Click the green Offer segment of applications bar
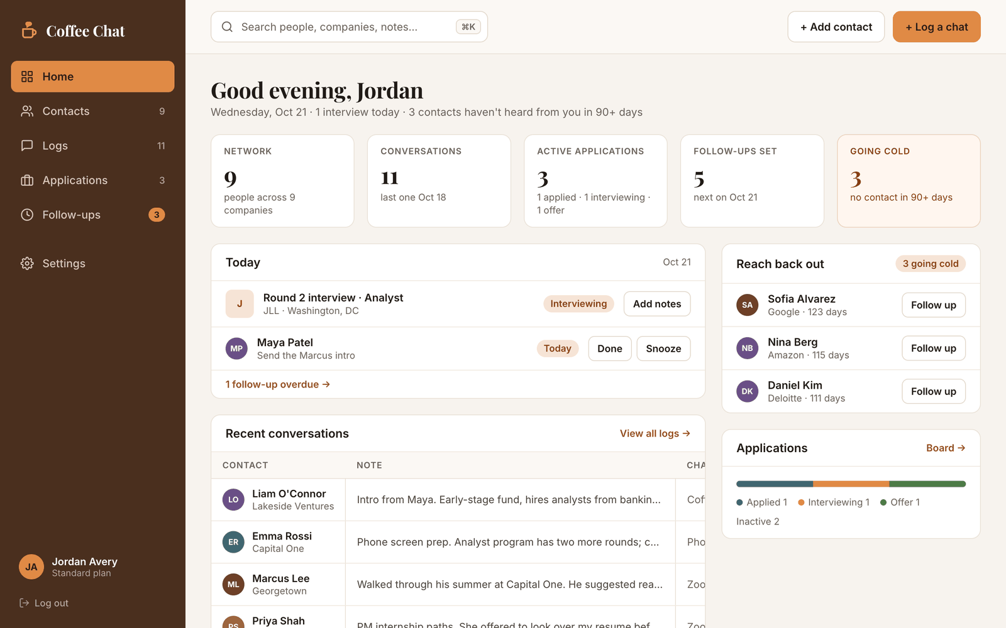 [927, 484]
